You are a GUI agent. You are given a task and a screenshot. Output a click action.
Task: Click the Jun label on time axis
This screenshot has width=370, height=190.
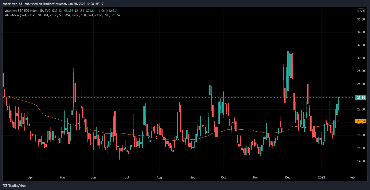(x=93, y=177)
